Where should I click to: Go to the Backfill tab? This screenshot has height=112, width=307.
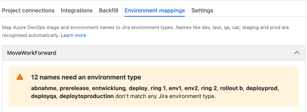click(x=109, y=10)
